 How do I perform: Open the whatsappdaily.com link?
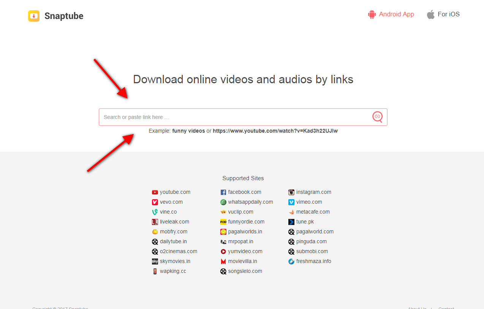tap(251, 202)
